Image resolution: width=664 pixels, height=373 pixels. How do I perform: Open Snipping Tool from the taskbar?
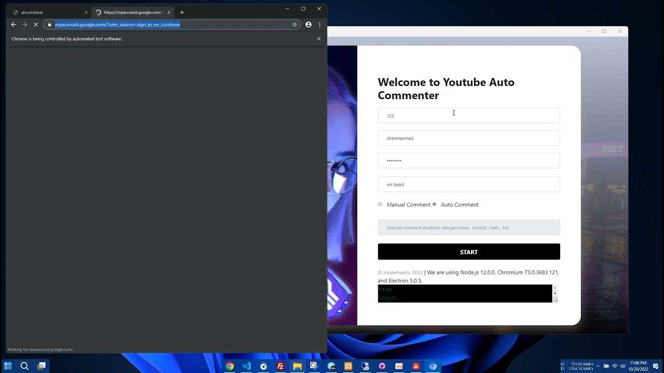point(314,366)
